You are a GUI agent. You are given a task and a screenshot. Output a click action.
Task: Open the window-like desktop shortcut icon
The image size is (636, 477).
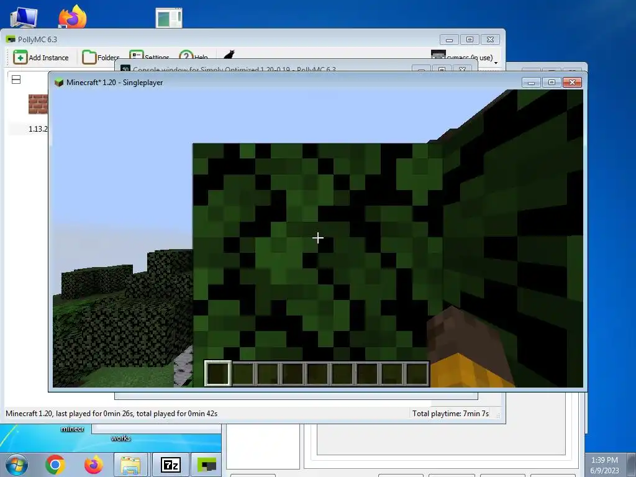coord(169,18)
